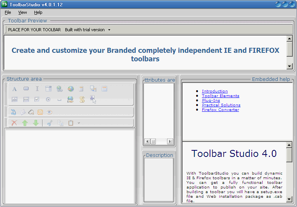Viewport: 297px width, 207px height.
Task: Select the spacer bracket element icon
Action: [59, 100]
